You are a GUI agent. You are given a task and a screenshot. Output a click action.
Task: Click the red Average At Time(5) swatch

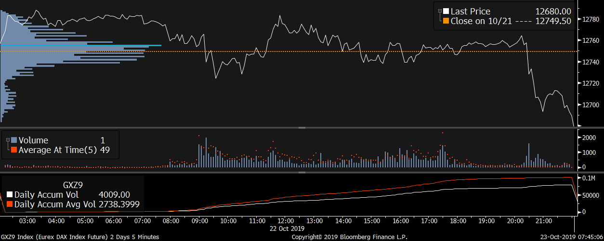pyautogui.click(x=13, y=150)
